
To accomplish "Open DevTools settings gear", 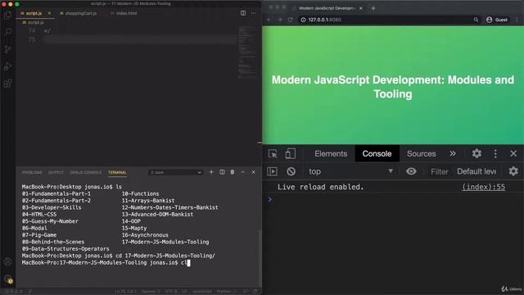I will tap(477, 153).
